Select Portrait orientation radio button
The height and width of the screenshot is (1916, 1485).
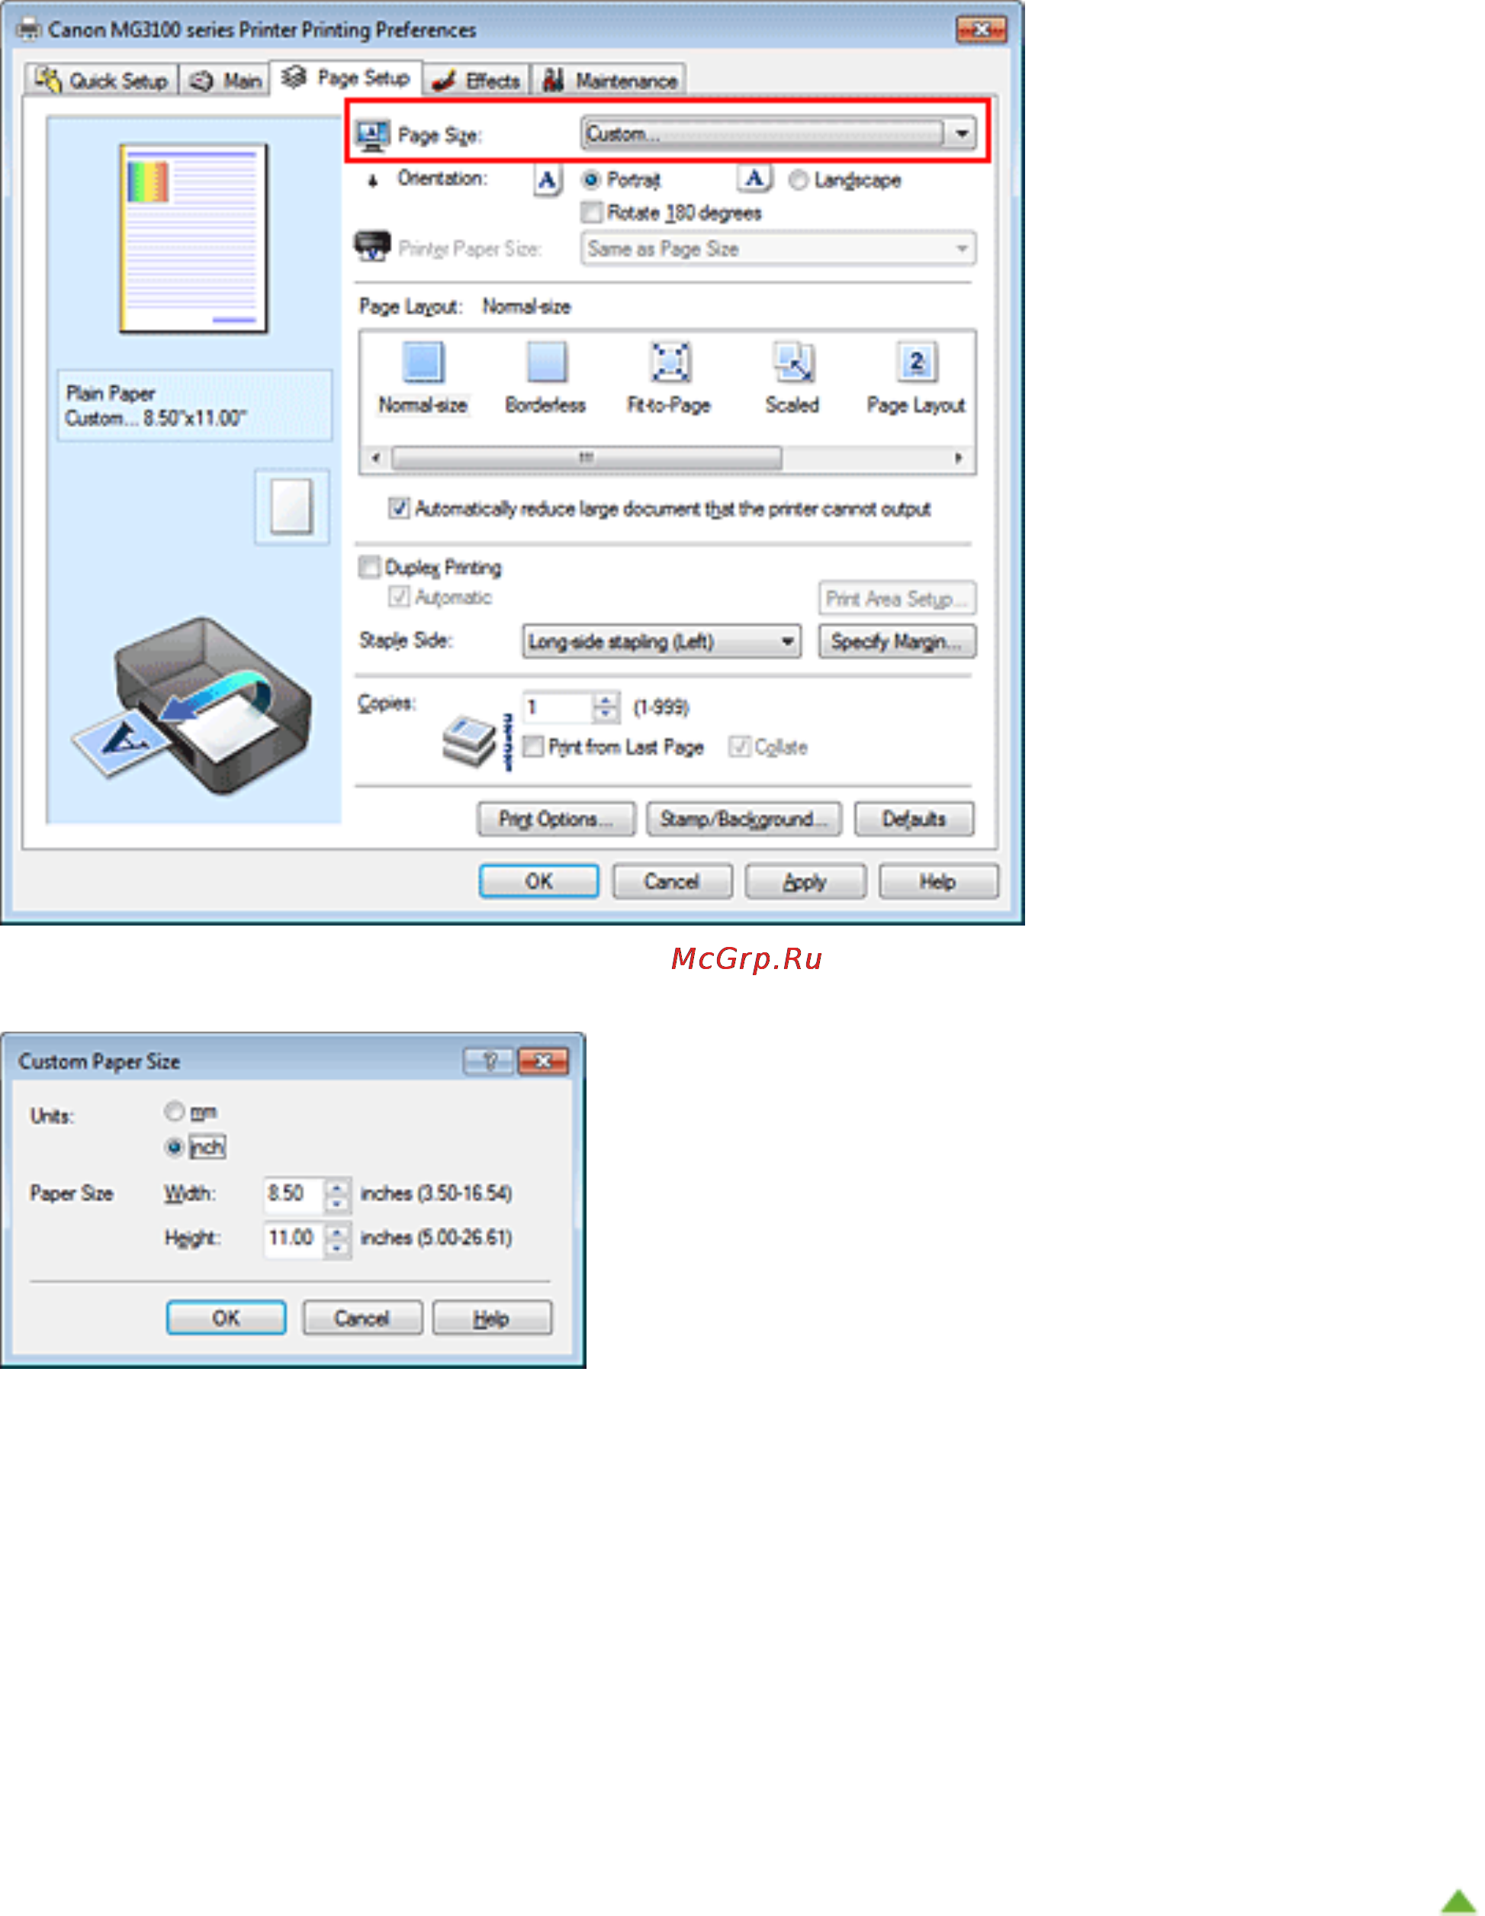pyautogui.click(x=590, y=180)
